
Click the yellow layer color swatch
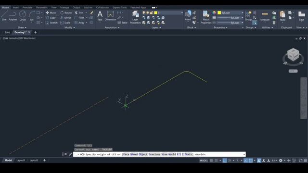click(155, 13)
